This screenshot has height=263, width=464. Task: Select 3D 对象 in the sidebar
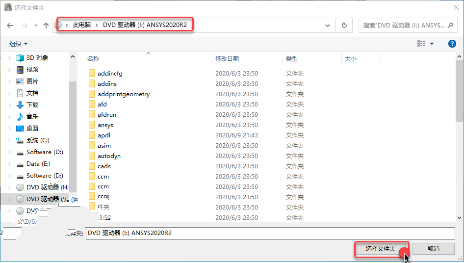coord(37,58)
